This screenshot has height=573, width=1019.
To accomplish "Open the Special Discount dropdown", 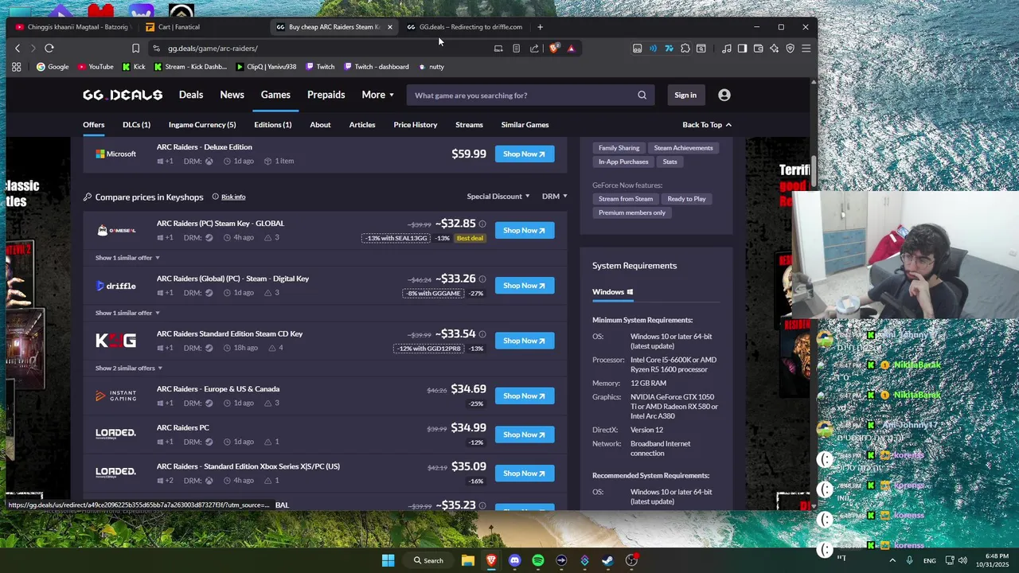I will coord(498,197).
